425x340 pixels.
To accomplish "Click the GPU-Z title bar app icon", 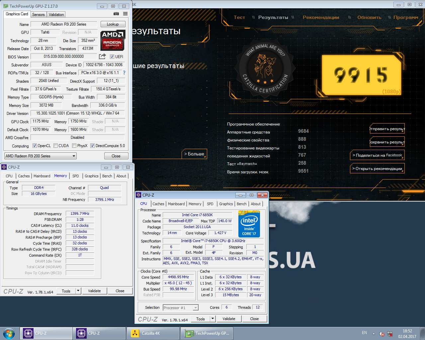I will (x=6, y=6).
